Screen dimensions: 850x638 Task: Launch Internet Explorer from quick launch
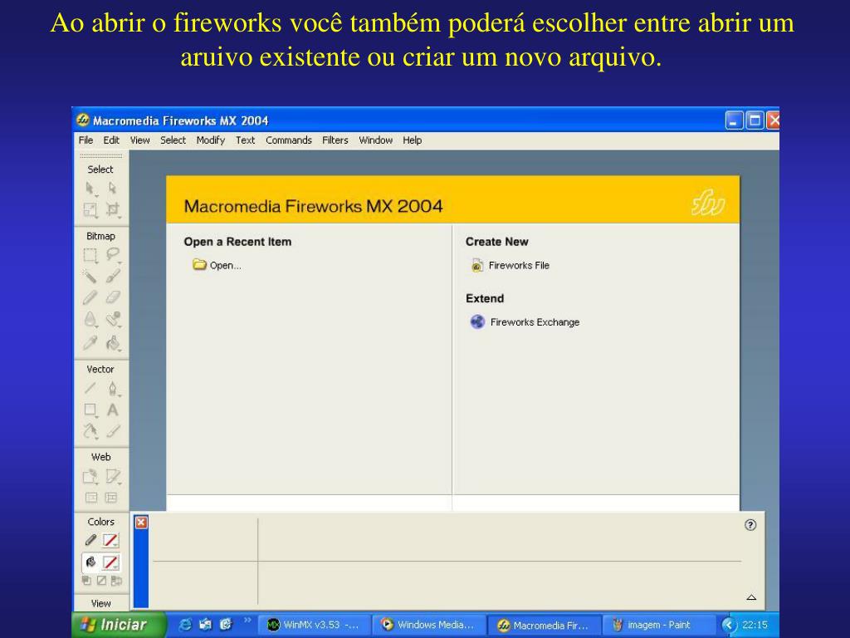[185, 625]
